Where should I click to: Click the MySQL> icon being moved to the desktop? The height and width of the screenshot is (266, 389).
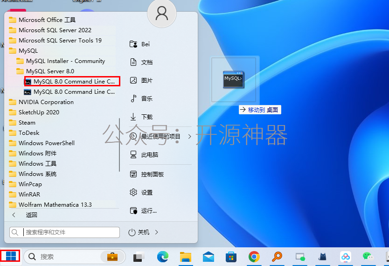coord(234,79)
